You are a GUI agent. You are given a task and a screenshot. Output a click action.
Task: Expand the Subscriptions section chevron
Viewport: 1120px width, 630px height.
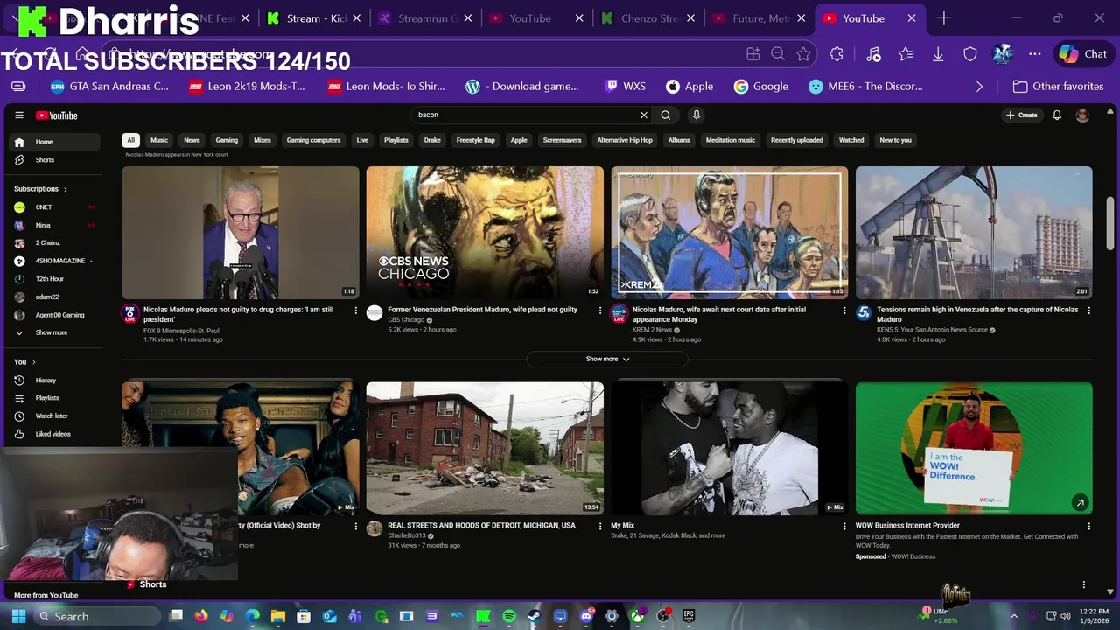click(65, 189)
